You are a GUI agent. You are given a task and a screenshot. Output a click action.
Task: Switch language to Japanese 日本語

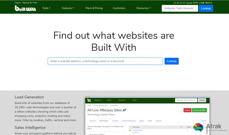point(202,3)
